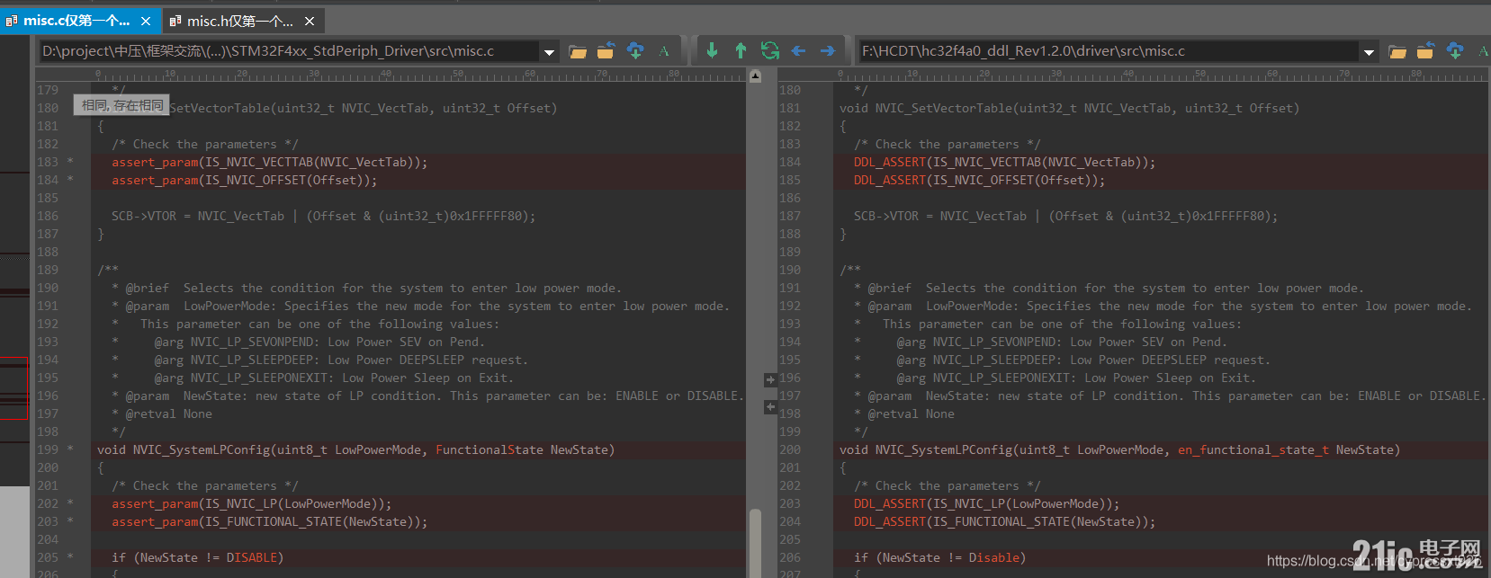
Task: Click right pane @retval None line 198
Action: [903, 413]
